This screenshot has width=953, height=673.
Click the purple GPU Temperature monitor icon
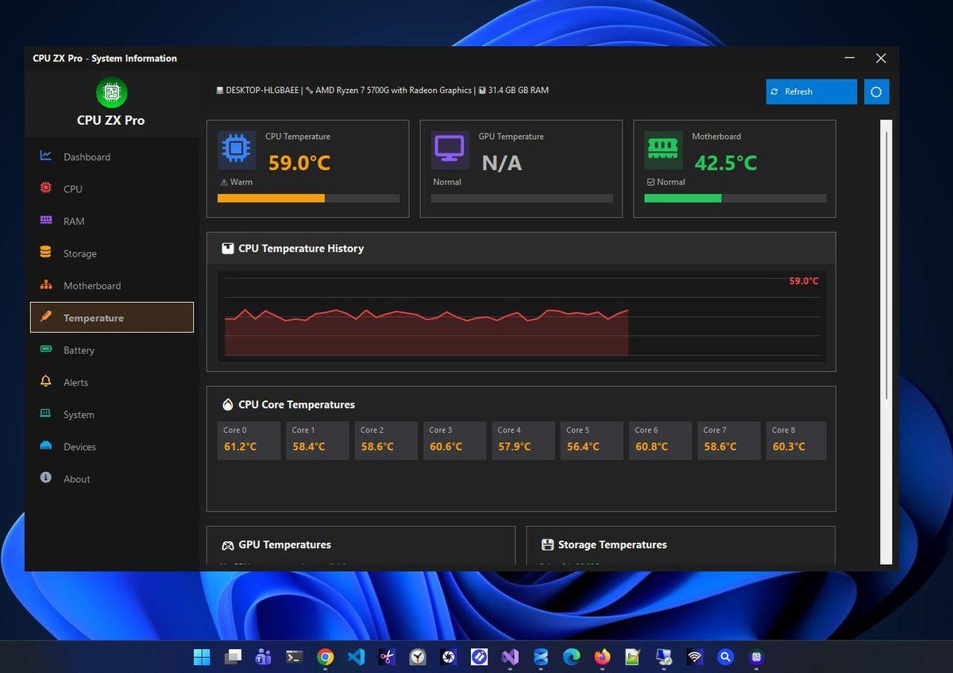pos(450,150)
